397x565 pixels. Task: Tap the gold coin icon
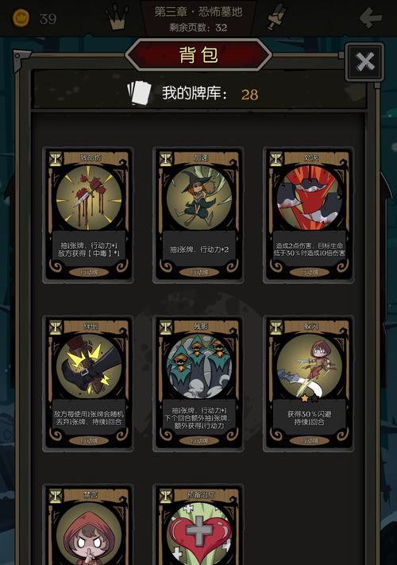tap(21, 18)
